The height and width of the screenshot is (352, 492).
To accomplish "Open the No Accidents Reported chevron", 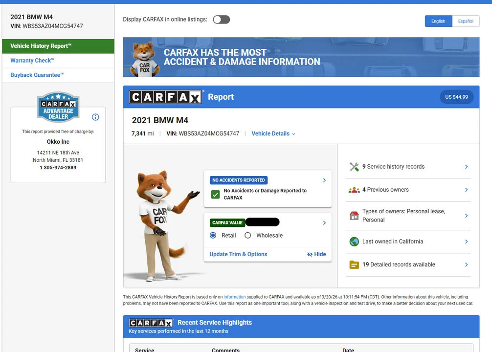I will tap(324, 180).
